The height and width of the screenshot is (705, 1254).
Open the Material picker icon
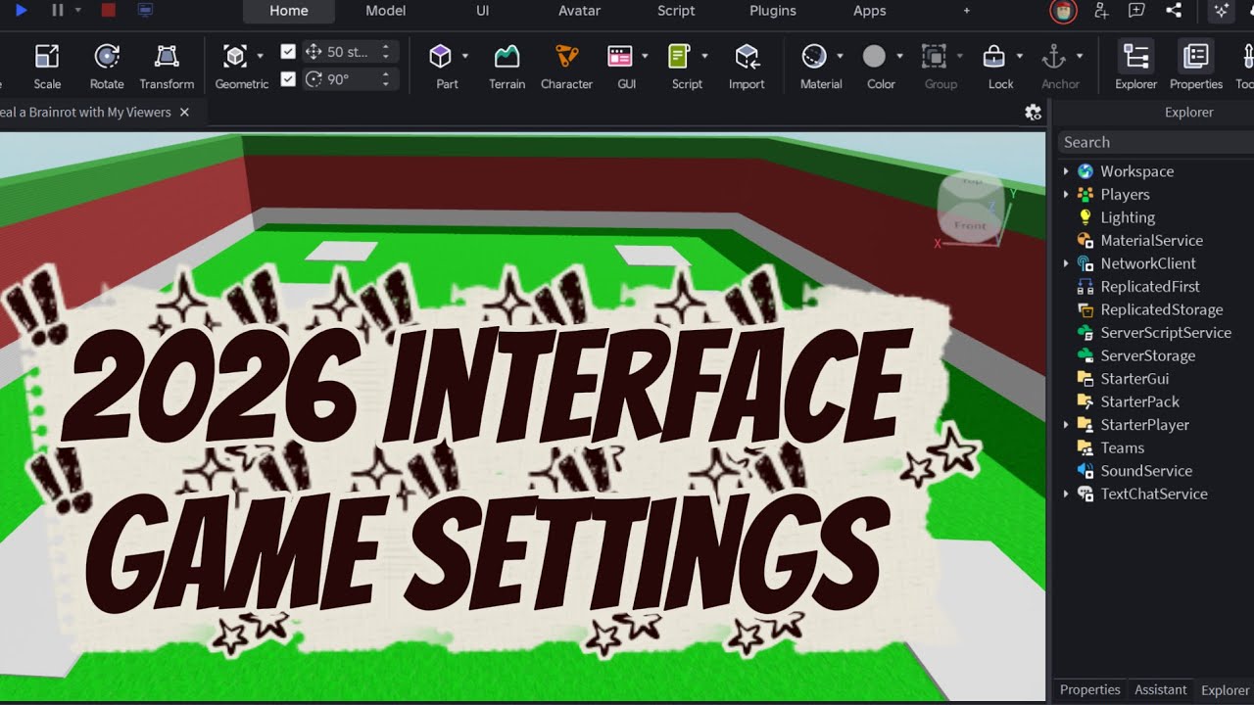814,56
